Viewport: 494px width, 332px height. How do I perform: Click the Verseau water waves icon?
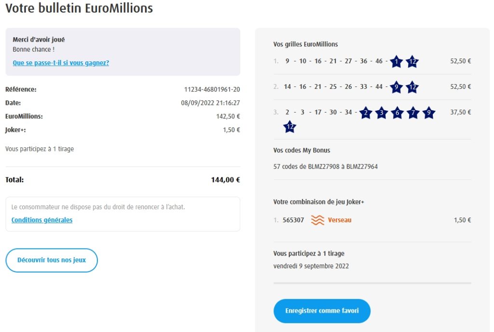(317, 220)
